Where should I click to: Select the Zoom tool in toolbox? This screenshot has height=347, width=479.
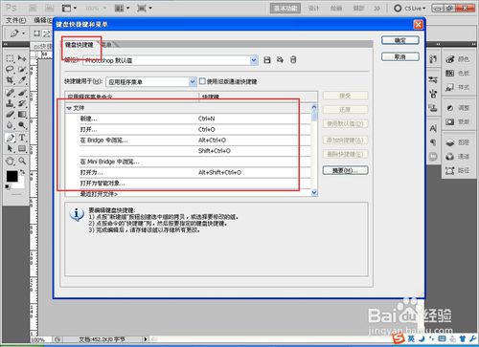(x=22, y=161)
